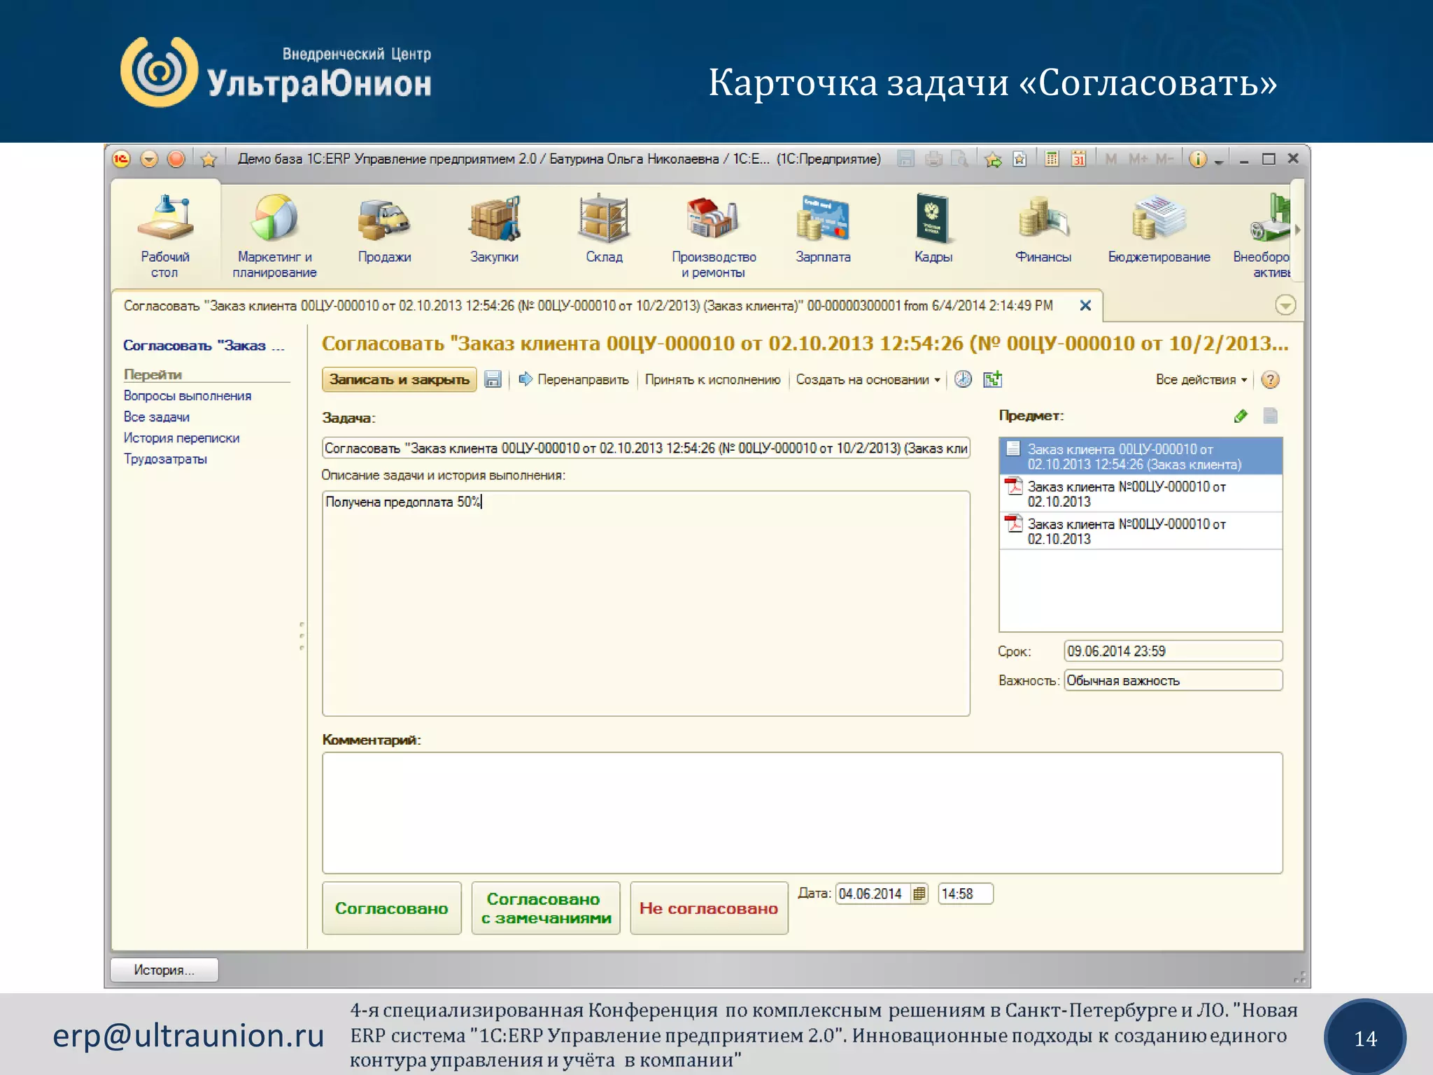Open the Закупки section
Viewport: 1433px width, 1075px height.
click(x=494, y=229)
